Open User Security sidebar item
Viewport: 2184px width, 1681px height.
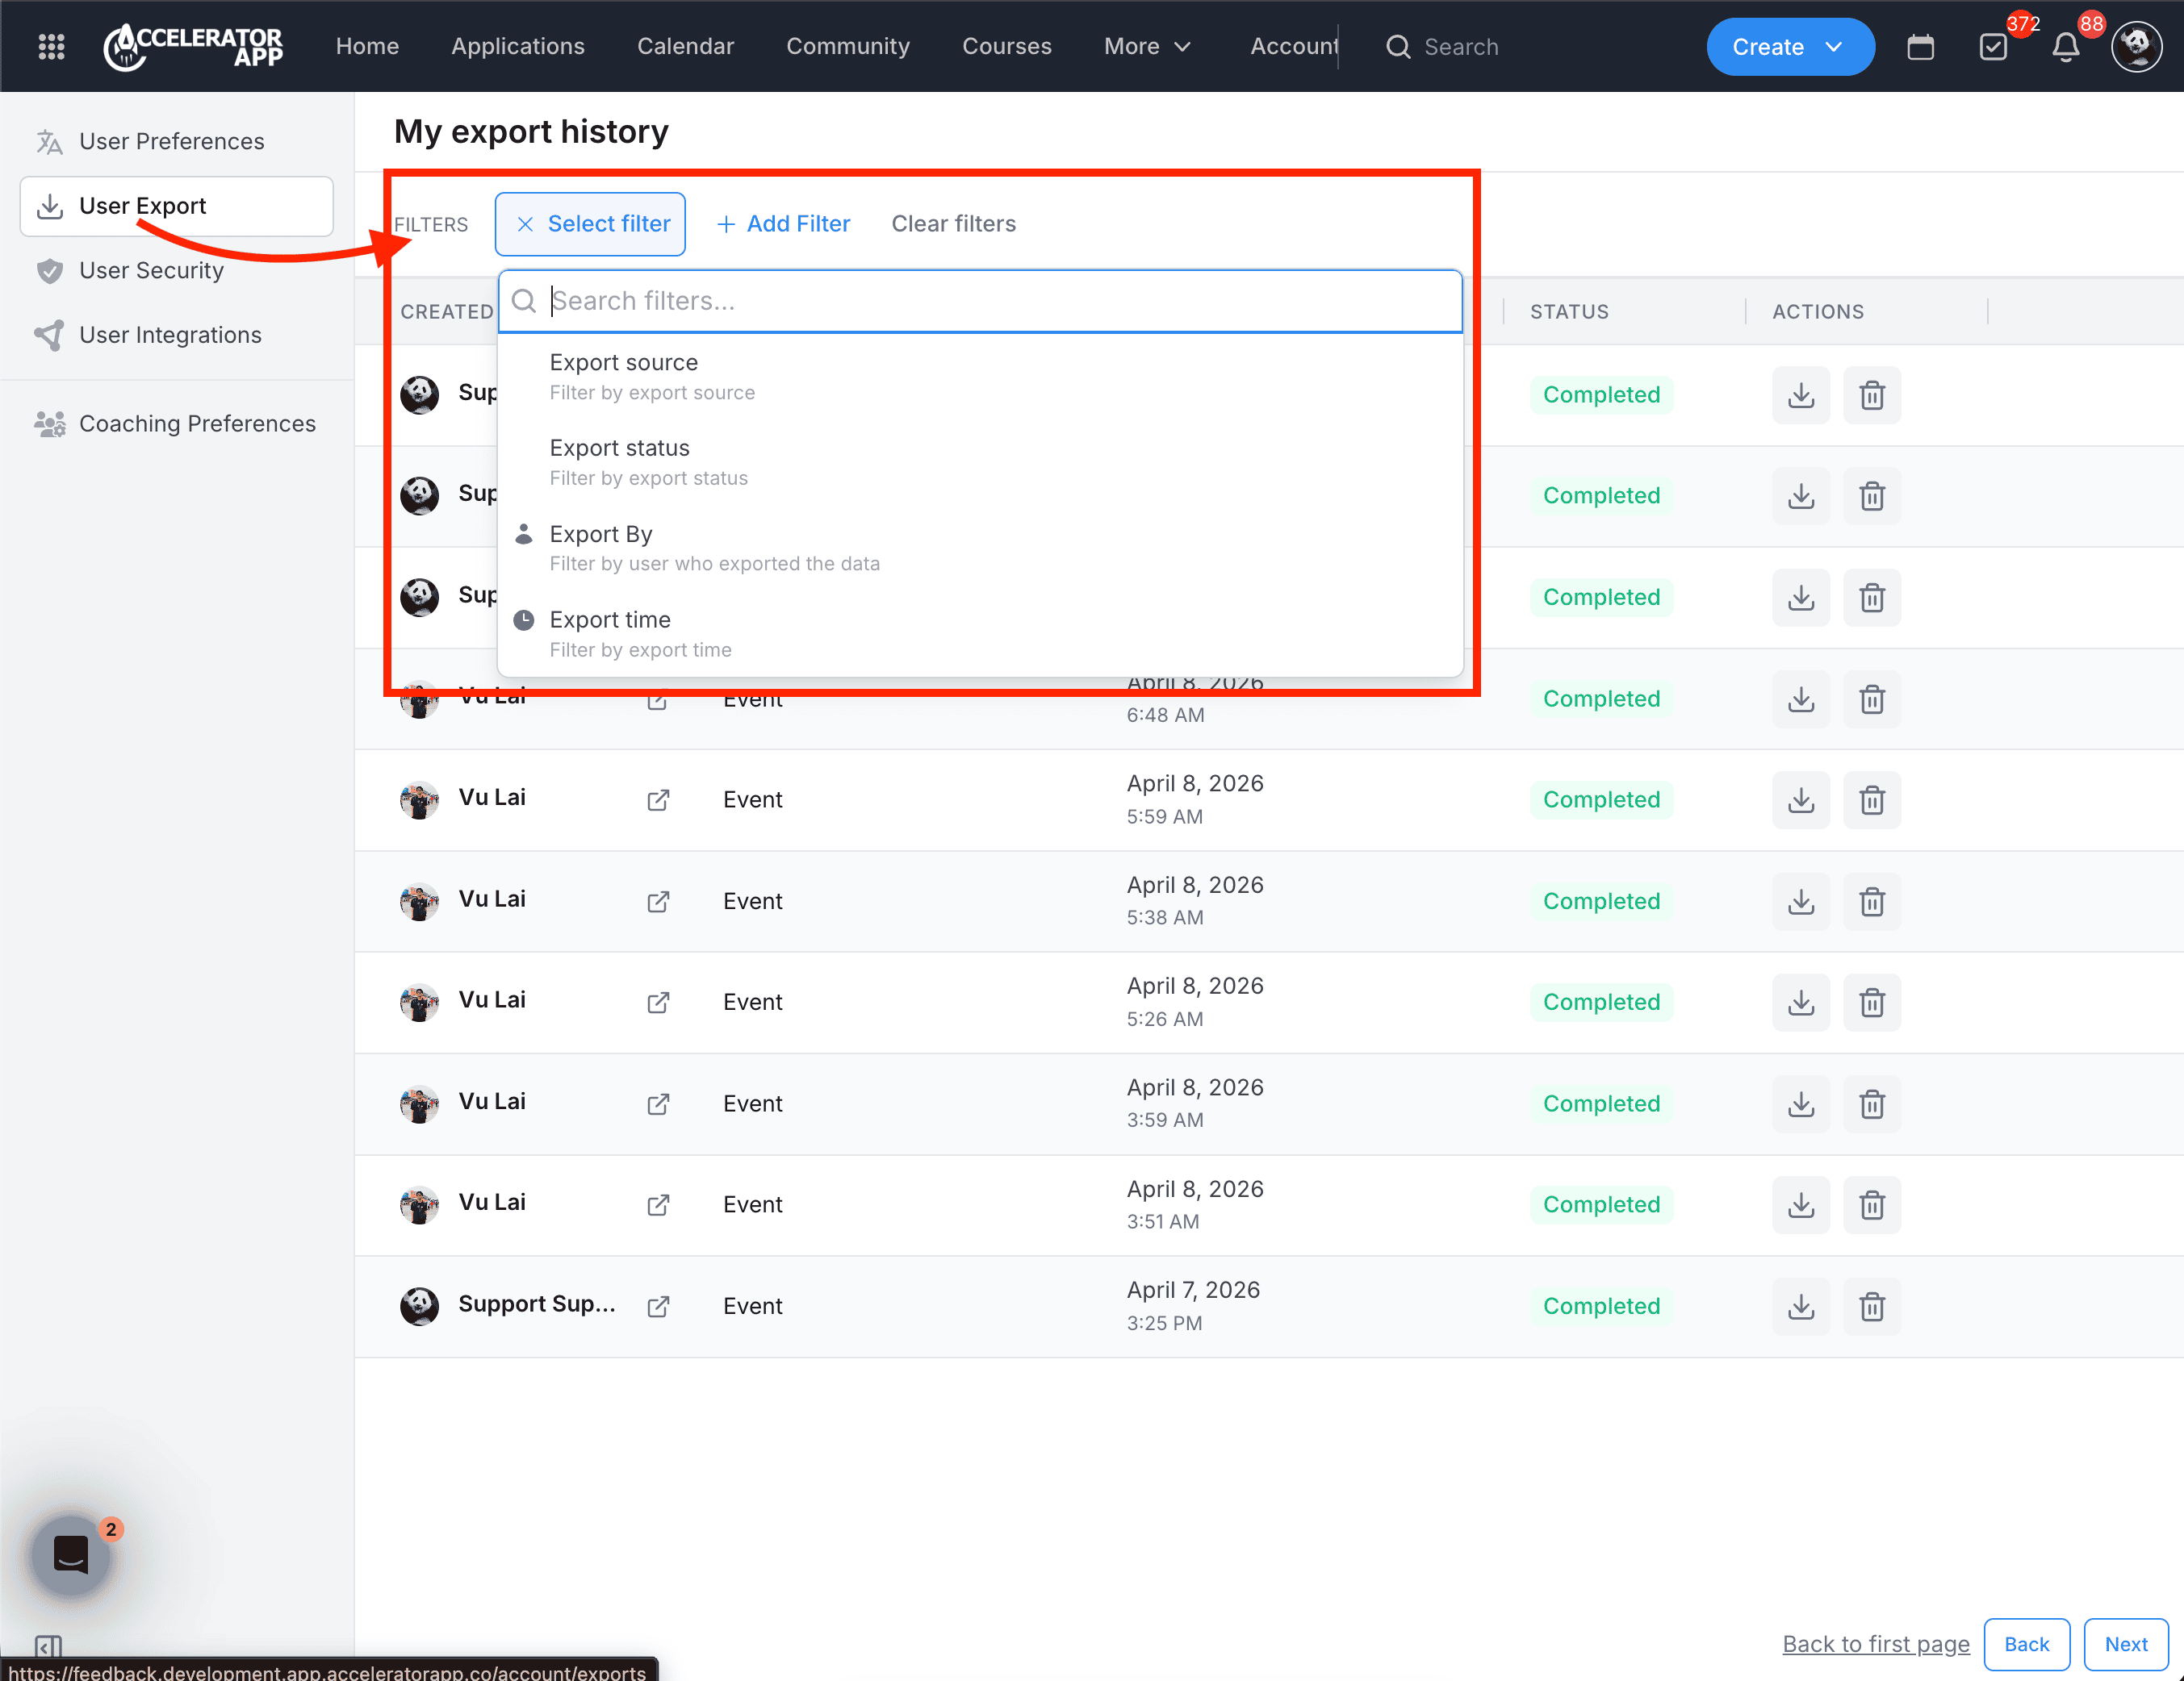(152, 270)
